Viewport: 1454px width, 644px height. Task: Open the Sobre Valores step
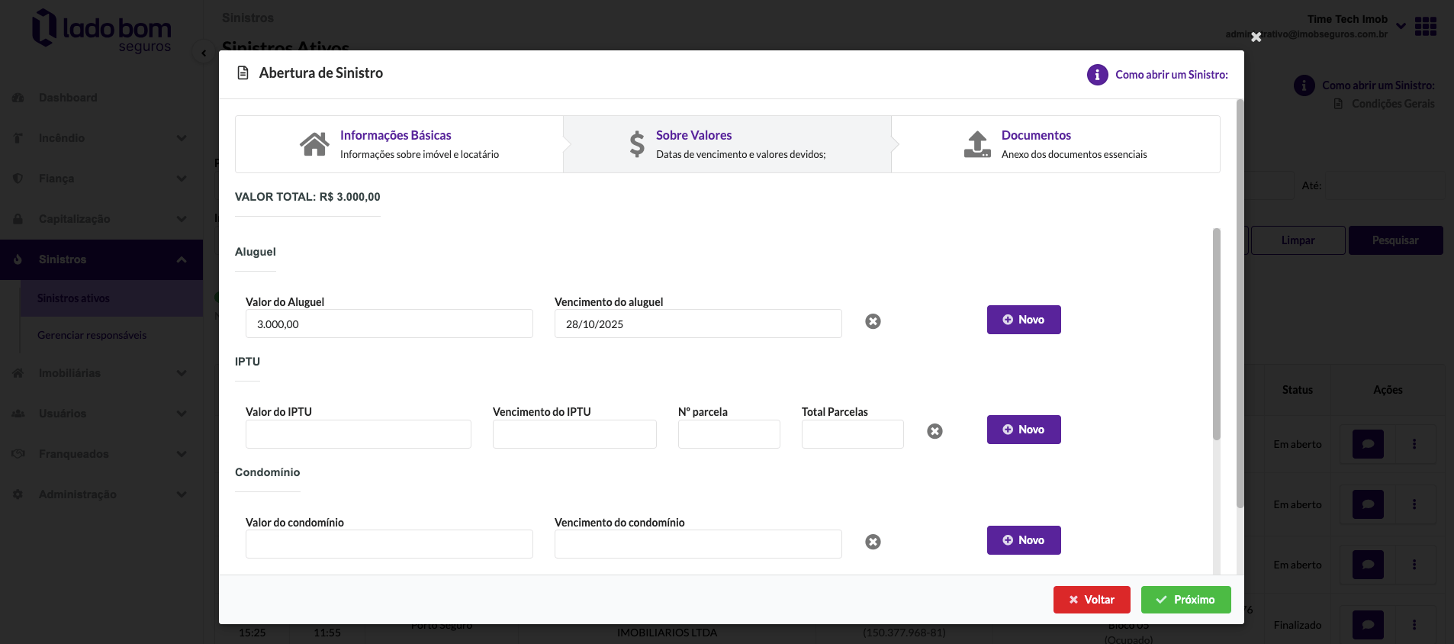[727, 144]
